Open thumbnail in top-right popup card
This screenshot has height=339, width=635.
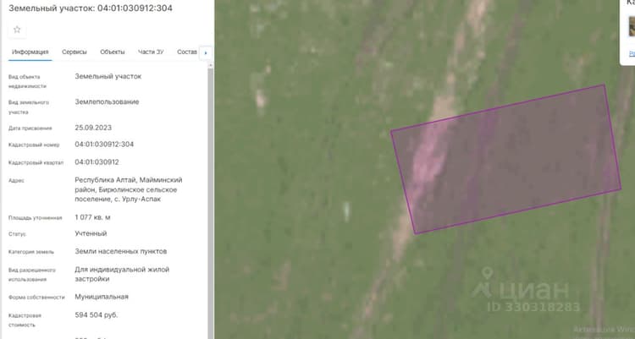click(x=632, y=26)
